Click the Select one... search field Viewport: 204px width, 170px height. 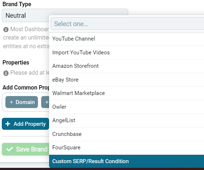coord(127,24)
